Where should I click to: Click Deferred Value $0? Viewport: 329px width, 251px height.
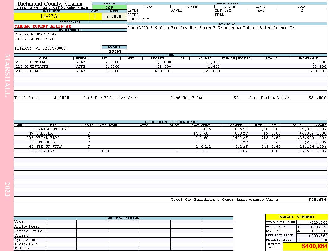(x=325, y=240)
